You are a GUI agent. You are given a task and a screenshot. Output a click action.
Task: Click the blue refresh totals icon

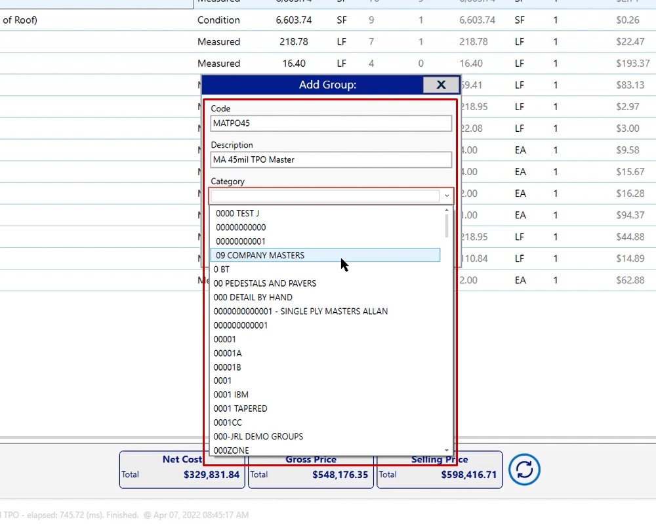coord(525,470)
